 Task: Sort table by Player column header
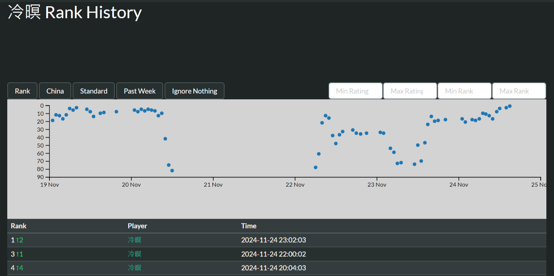point(137,226)
